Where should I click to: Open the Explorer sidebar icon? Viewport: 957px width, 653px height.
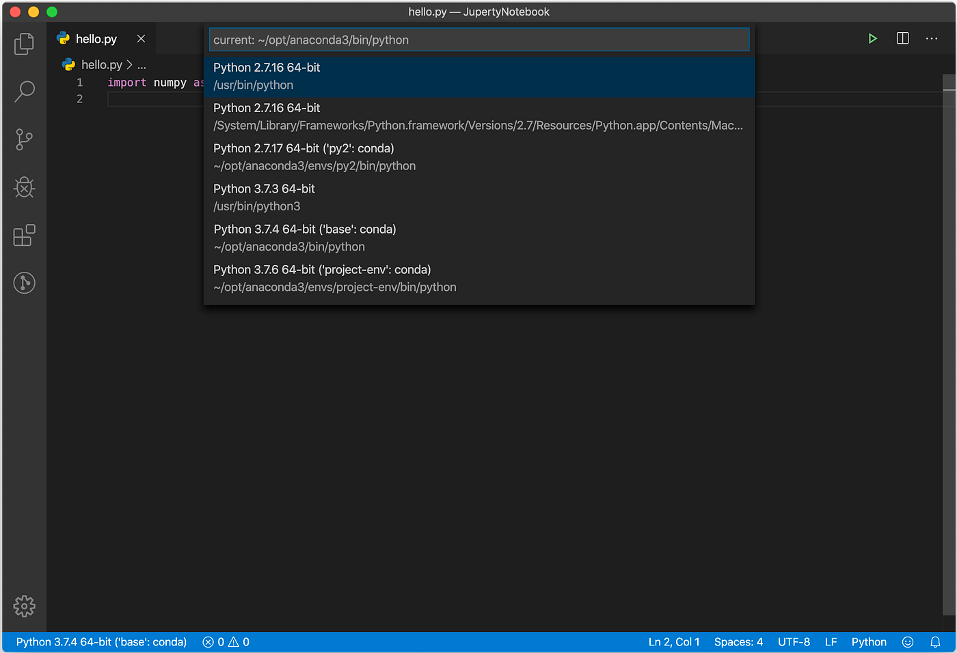pos(24,43)
